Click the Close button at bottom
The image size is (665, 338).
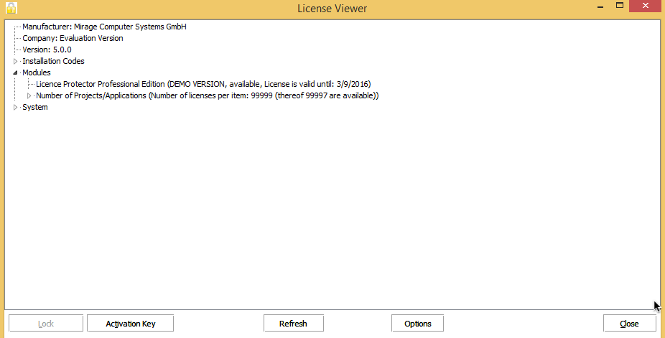pyautogui.click(x=629, y=323)
